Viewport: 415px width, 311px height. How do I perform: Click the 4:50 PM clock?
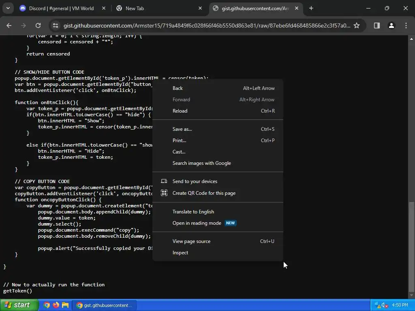(400, 305)
